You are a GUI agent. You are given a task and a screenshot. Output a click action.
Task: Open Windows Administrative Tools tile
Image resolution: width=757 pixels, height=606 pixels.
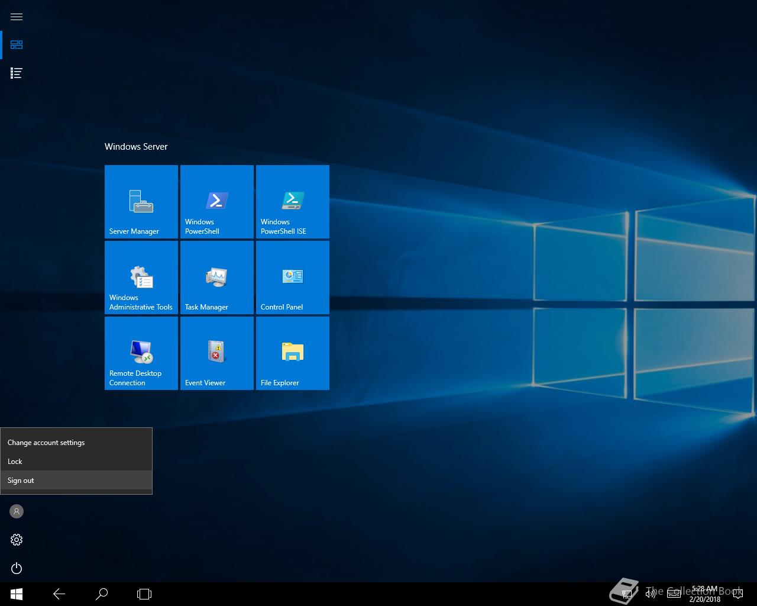(141, 278)
